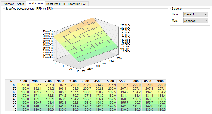Select the 6500 RPM column header

pyautogui.click(x=148, y=81)
